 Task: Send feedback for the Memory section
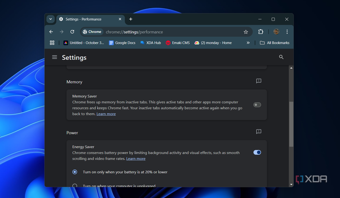(x=259, y=81)
